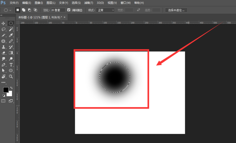Enable Add to selection mode
The width and height of the screenshot is (236, 143).
(x=24, y=10)
